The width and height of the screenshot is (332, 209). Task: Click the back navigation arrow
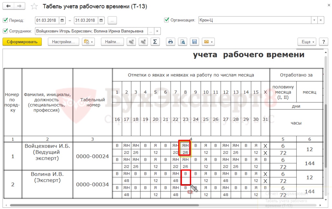(x=8, y=6)
